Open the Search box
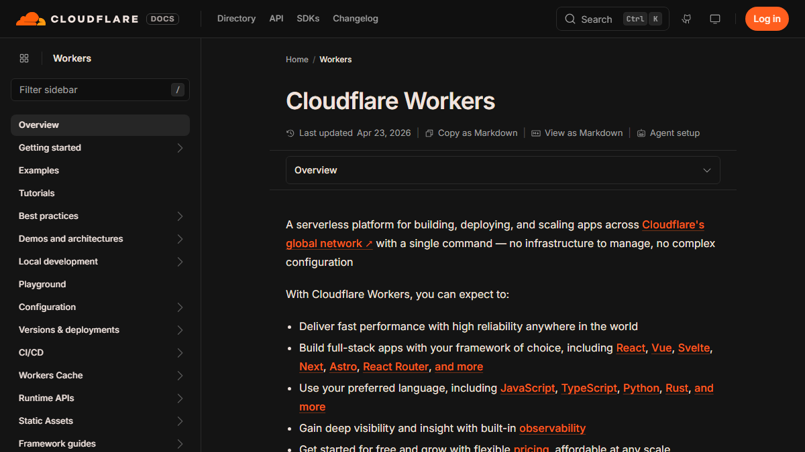 click(x=612, y=19)
